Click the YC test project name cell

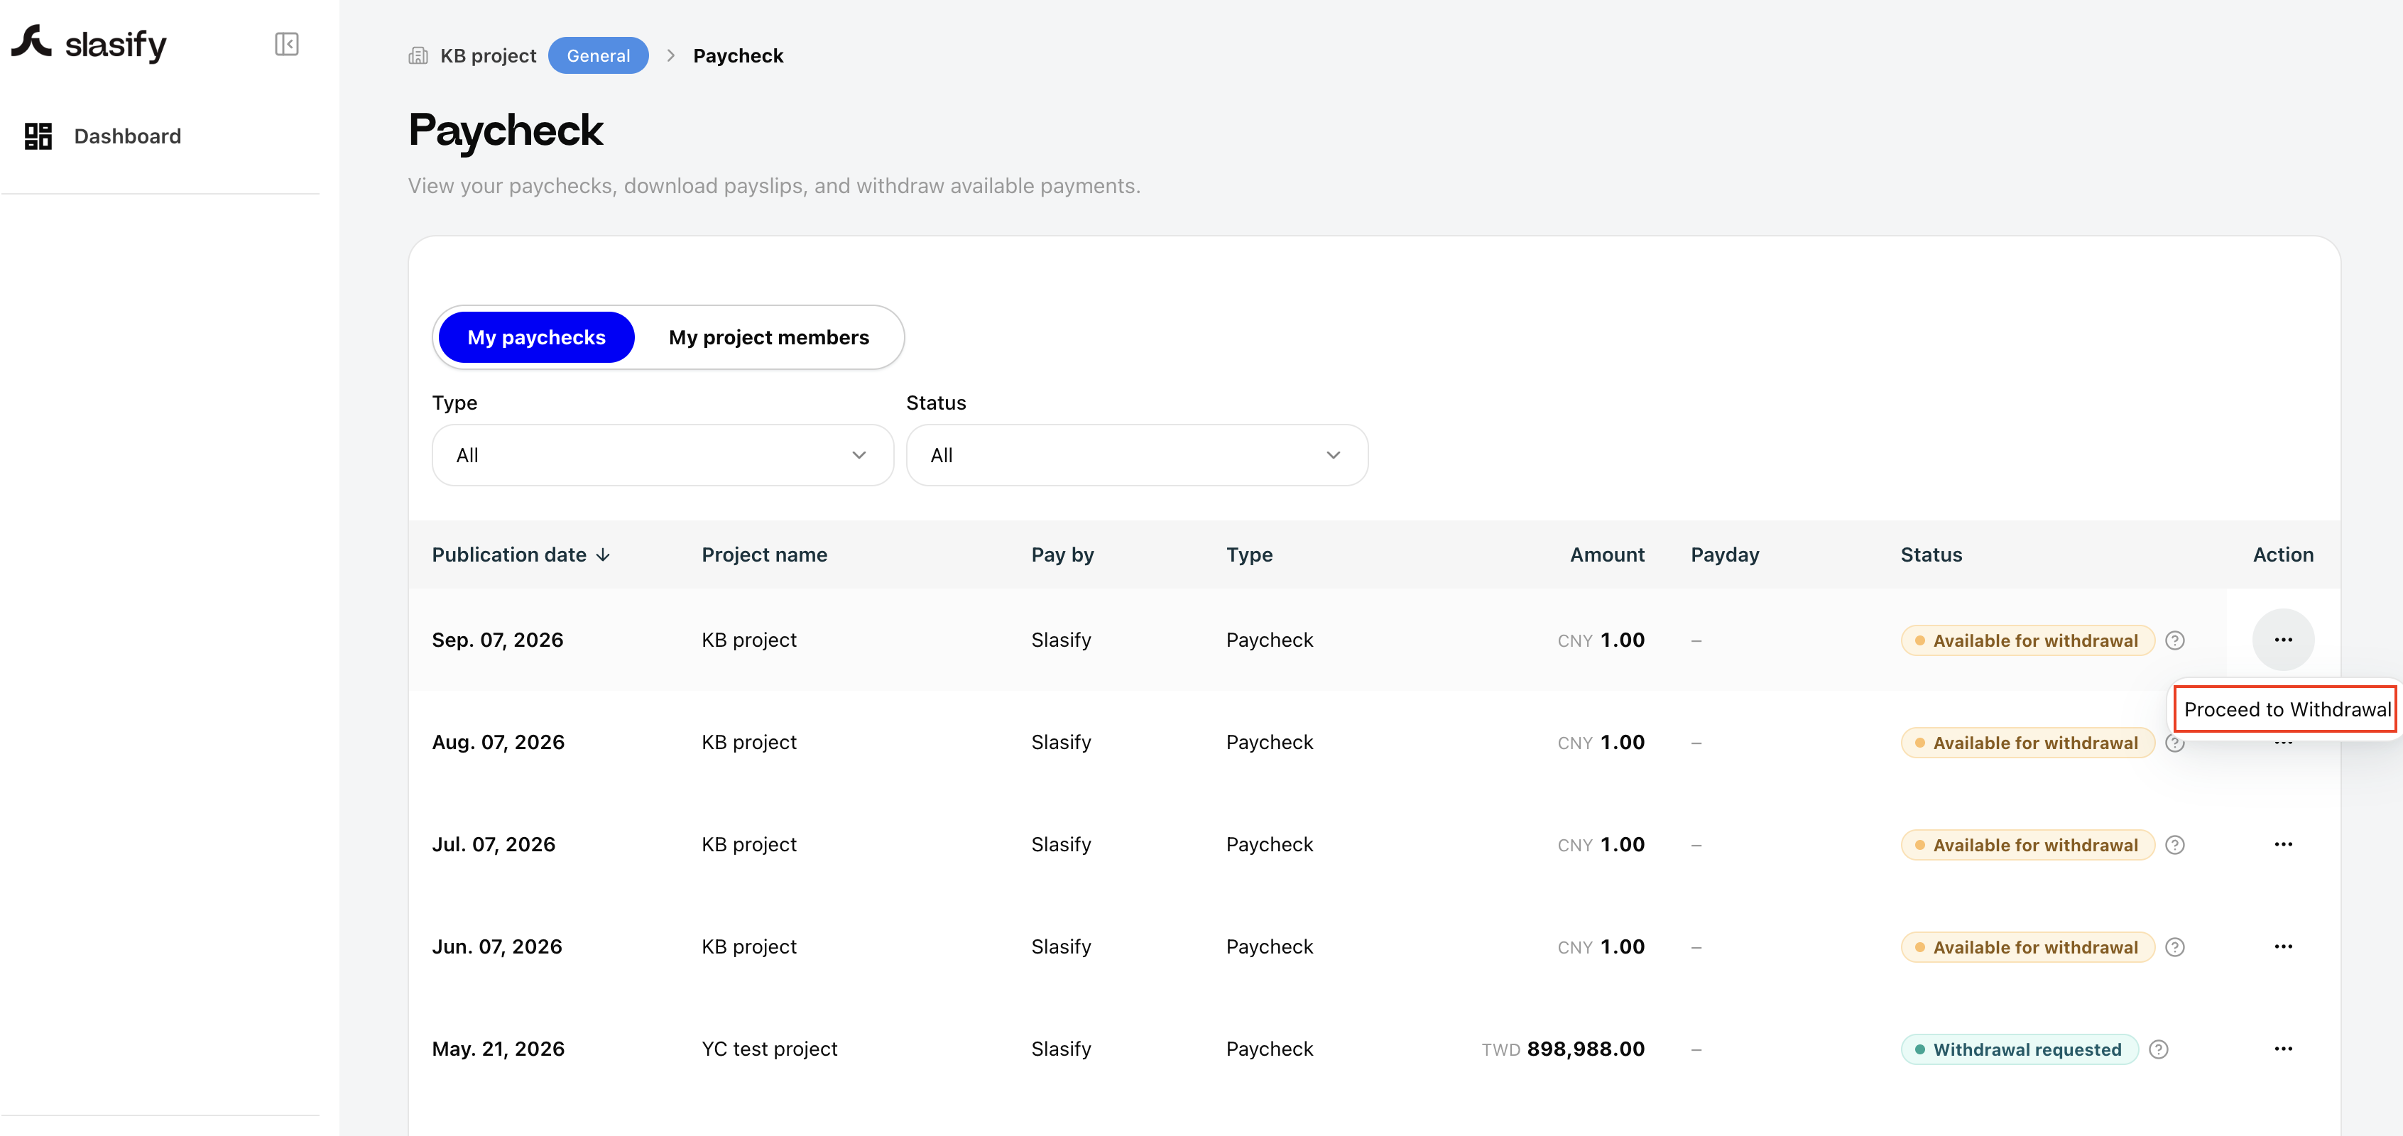770,1049
